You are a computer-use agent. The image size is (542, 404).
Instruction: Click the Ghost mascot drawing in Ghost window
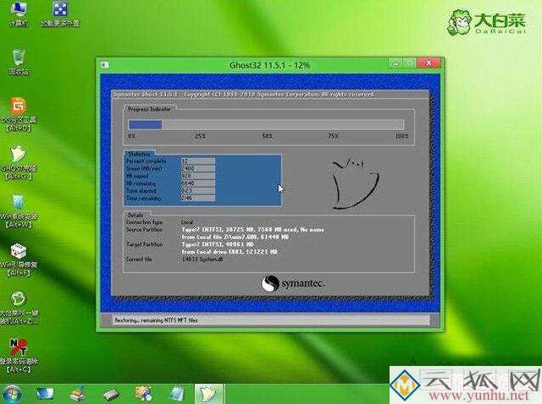point(355,183)
